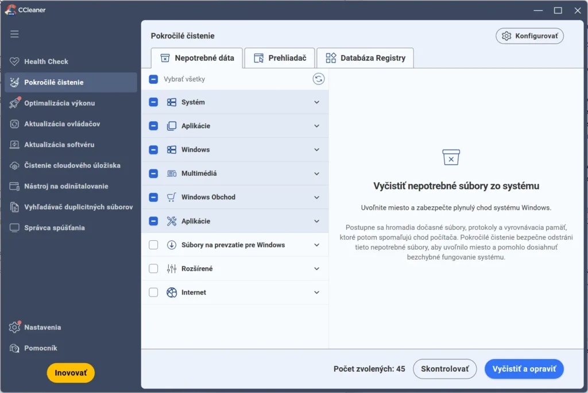Image resolution: width=588 pixels, height=393 pixels.
Task: Click the Health Check heart icon
Action: [x=14, y=61]
